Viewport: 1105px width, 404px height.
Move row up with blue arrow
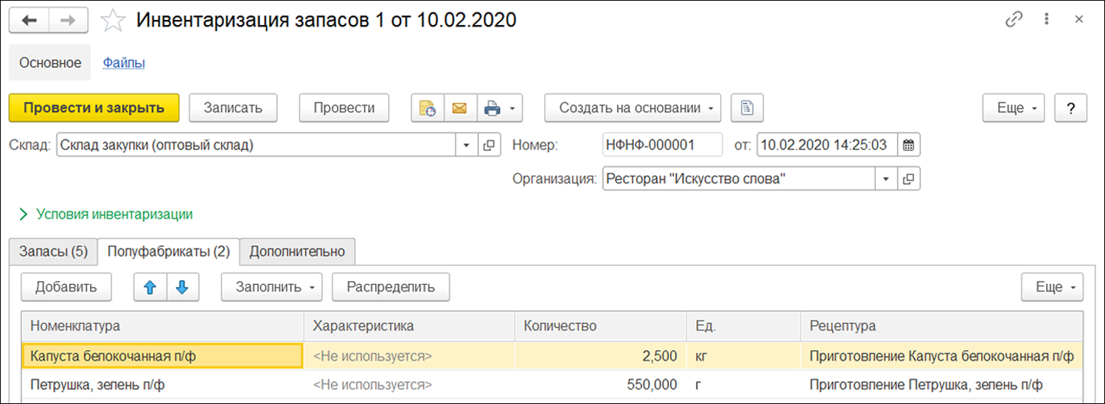[150, 287]
